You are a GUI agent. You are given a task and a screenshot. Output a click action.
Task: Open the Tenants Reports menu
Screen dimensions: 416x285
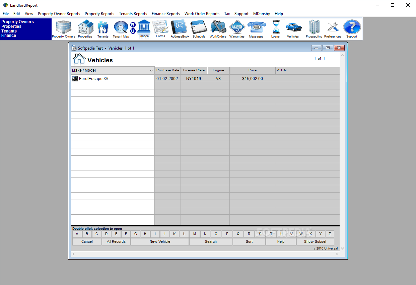(x=133, y=14)
